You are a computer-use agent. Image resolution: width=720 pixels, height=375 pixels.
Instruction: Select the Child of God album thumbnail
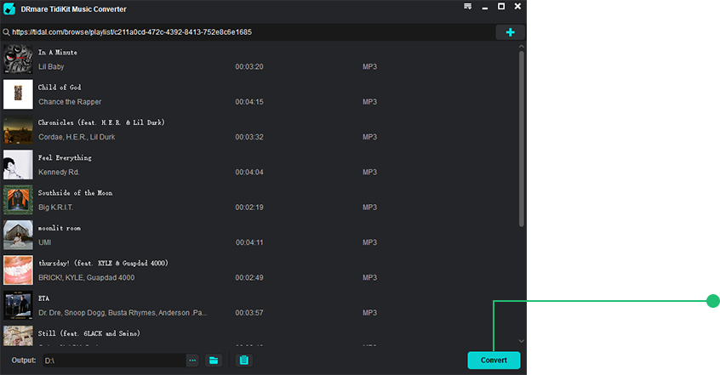19,94
